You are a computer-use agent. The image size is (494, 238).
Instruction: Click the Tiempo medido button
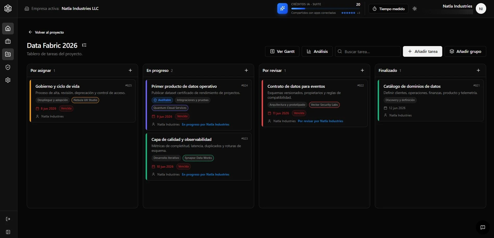click(x=388, y=9)
